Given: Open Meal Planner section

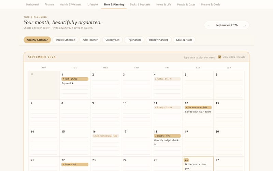Looking at the screenshot, I should pos(90,40).
